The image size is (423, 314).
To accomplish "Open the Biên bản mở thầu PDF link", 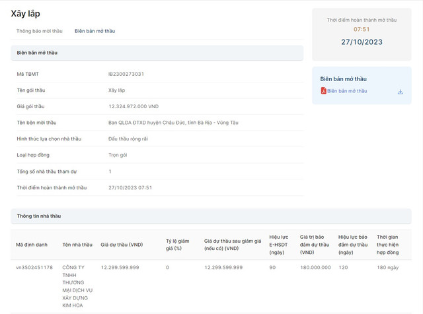I will click(347, 91).
